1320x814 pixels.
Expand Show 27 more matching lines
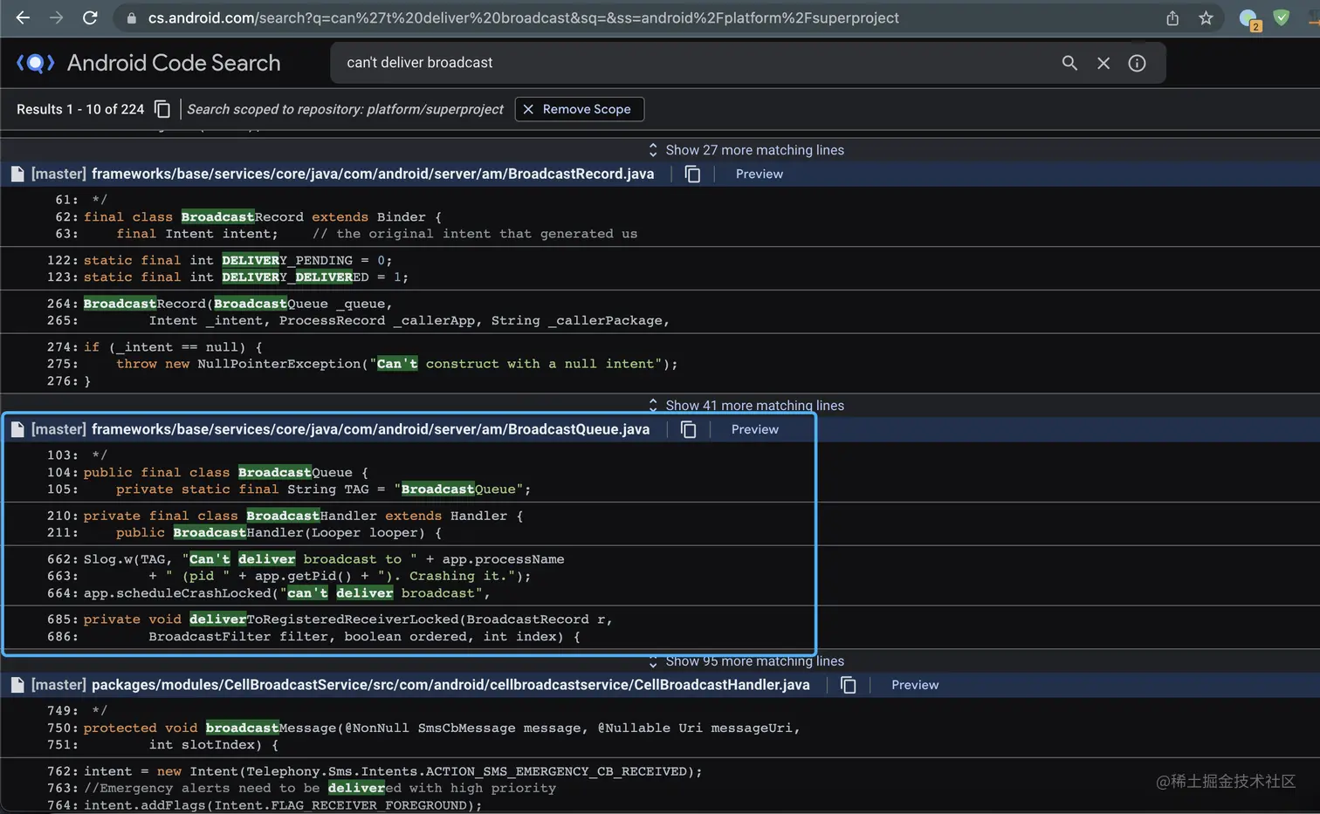tap(746, 150)
